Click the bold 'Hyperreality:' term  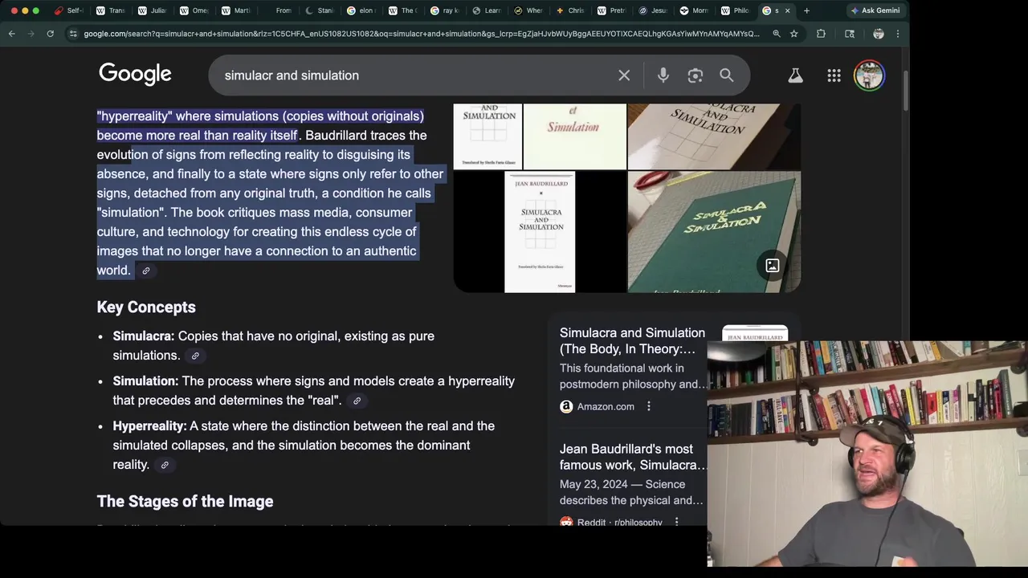[x=149, y=426]
